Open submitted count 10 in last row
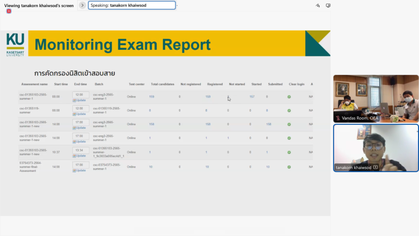This screenshot has width=419, height=236. click(x=268, y=167)
